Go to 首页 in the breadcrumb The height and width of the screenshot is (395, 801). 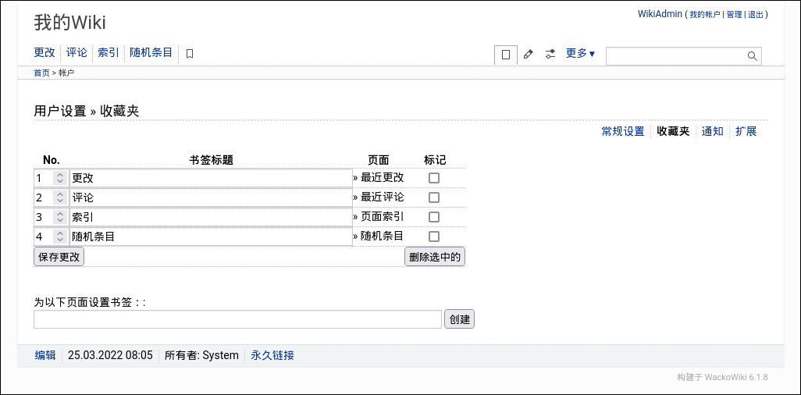[42, 73]
